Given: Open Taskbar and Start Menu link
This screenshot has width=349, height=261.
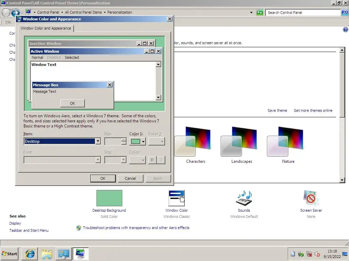Looking at the screenshot, I should [29, 230].
